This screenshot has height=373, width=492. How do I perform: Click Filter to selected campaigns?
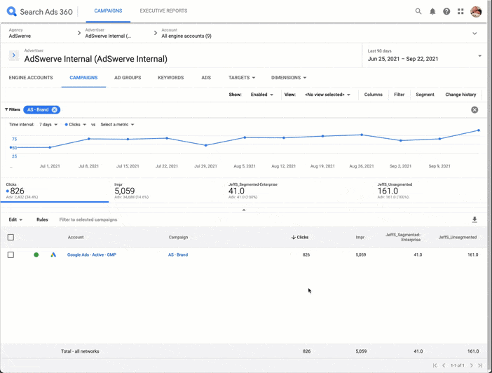coord(88,219)
